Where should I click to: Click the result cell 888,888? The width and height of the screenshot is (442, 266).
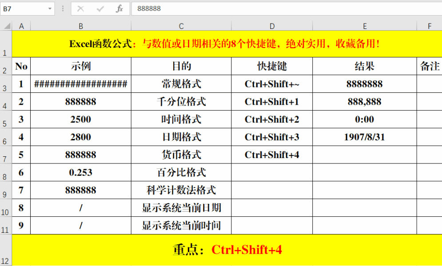364,102
